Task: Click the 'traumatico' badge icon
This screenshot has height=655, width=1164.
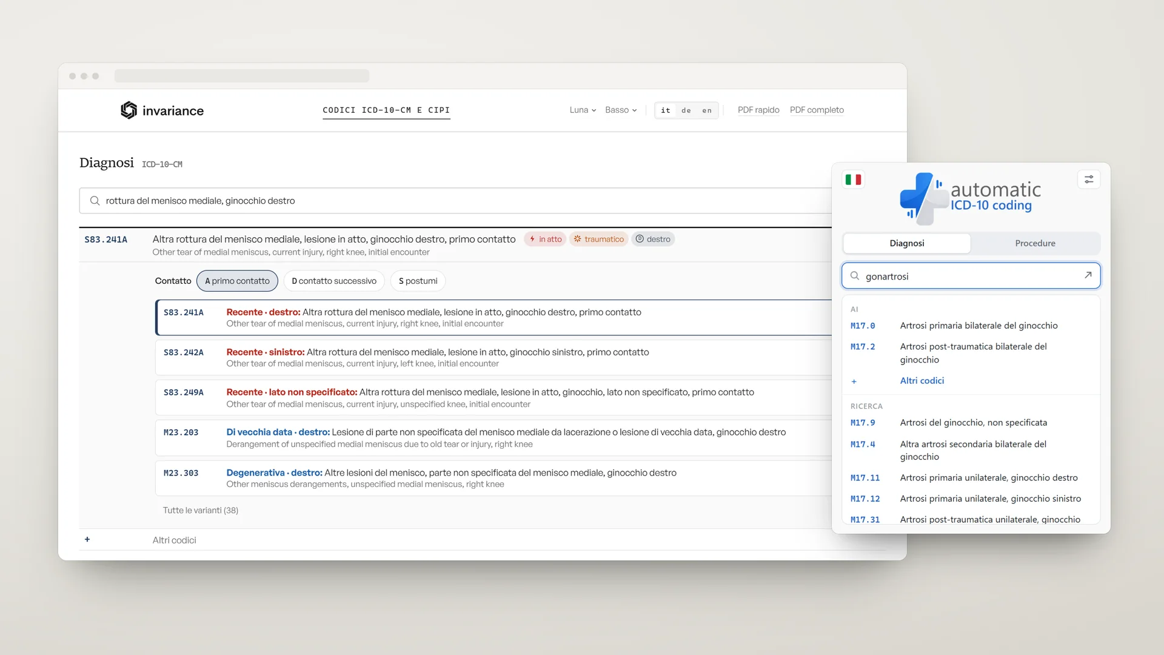Action: [577, 239]
